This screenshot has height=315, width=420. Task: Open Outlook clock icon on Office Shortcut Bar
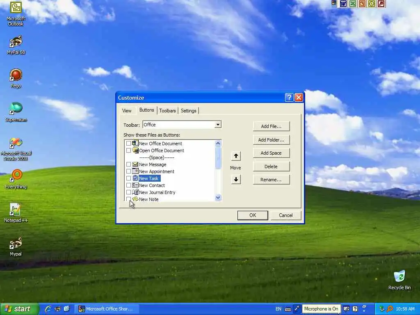pyautogui.click(x=371, y=3)
